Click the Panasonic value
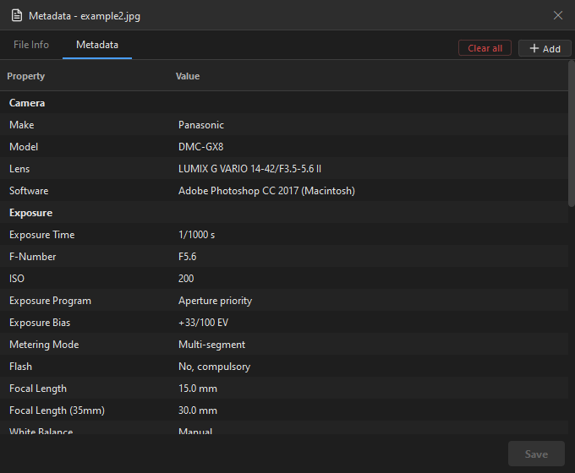Image resolution: width=575 pixels, height=473 pixels. (x=201, y=125)
